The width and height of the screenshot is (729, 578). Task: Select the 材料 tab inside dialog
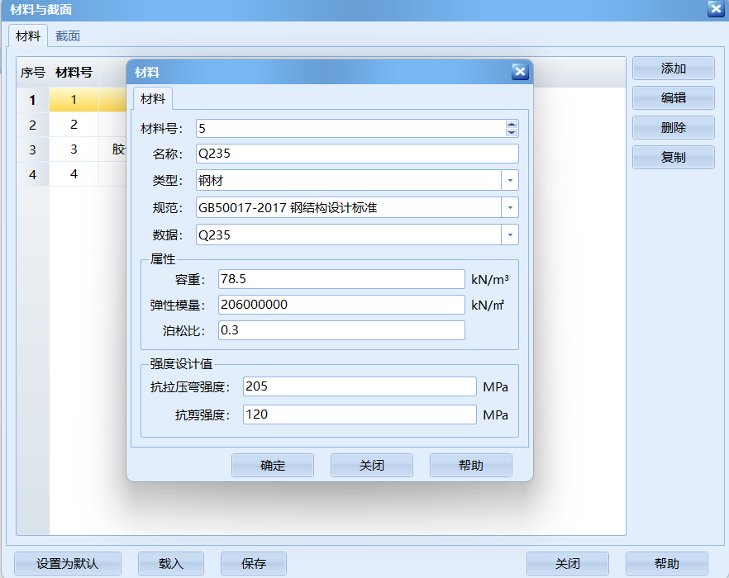click(x=152, y=98)
